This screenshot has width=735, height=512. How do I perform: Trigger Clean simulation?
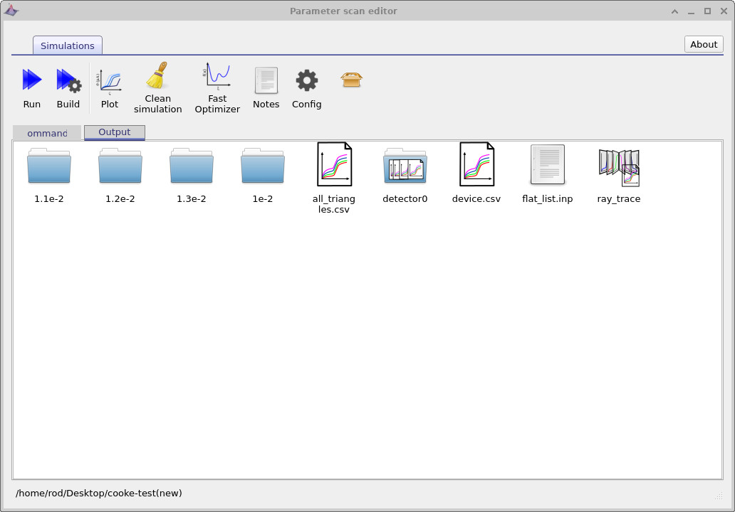pyautogui.click(x=157, y=85)
